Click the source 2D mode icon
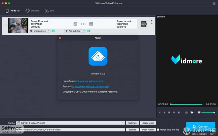This screenshot has width=218, height=136. click(x=75, y=24)
